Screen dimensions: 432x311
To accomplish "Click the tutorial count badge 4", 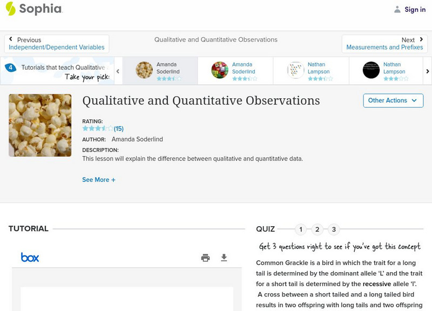I will [10, 67].
